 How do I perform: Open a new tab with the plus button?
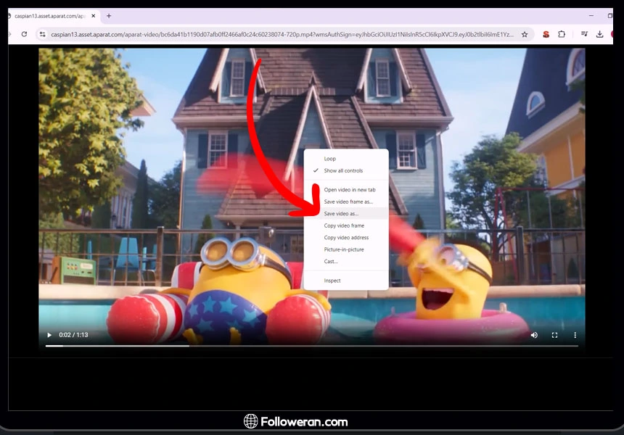point(109,15)
